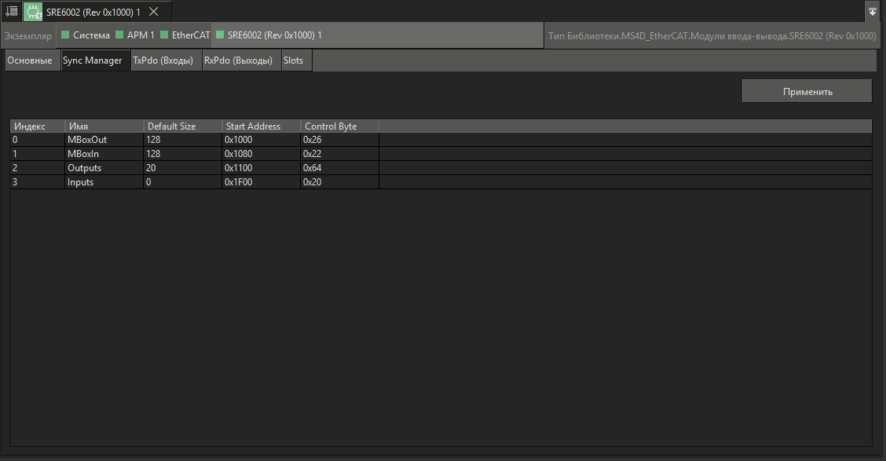Click Control Byte value 0x22
886x461 pixels.
tap(339, 154)
